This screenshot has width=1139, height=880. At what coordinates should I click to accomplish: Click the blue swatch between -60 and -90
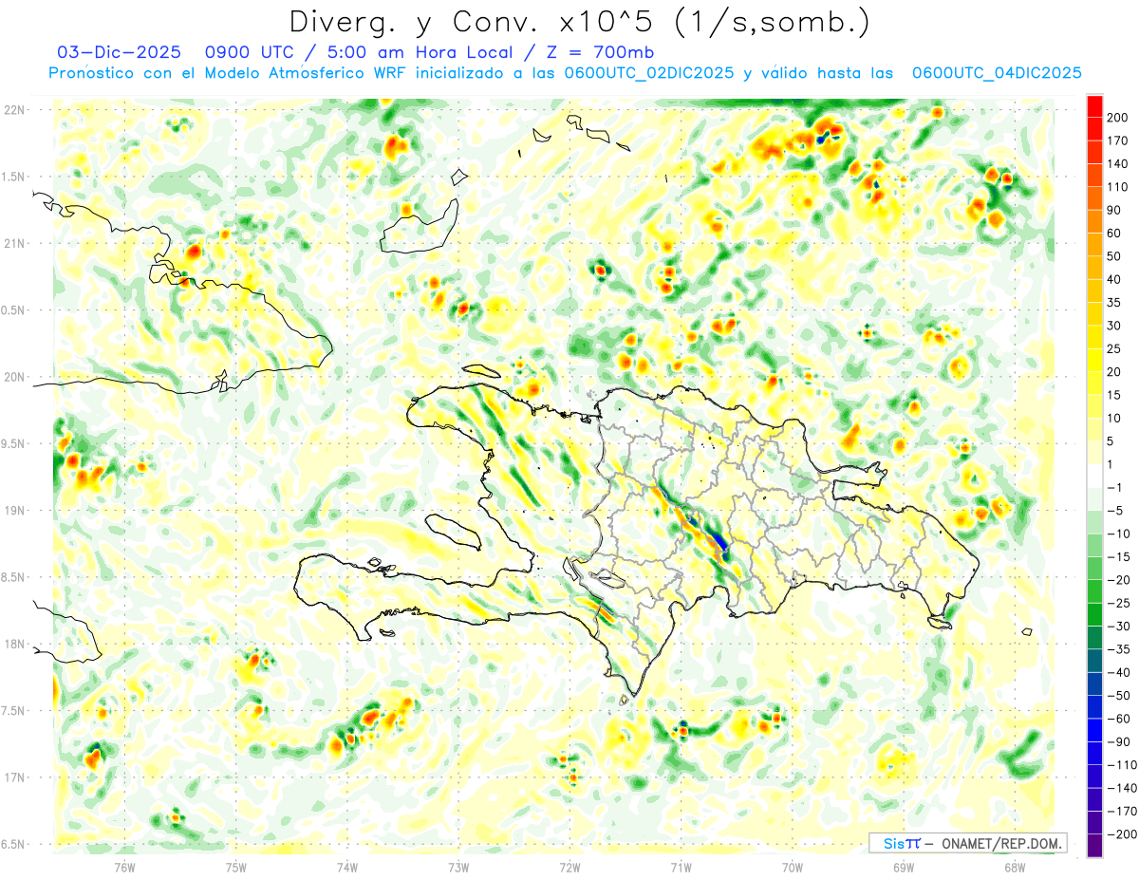tap(1094, 730)
